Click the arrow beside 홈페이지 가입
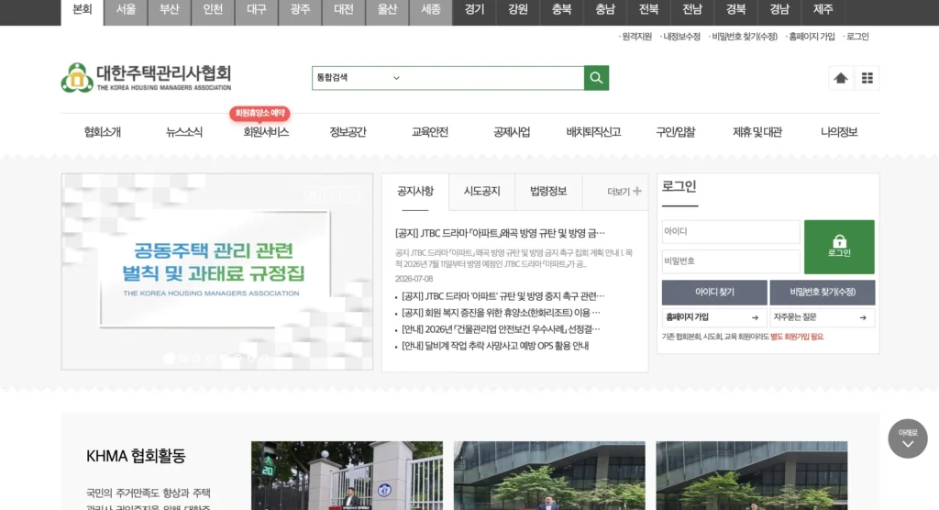 pos(755,317)
